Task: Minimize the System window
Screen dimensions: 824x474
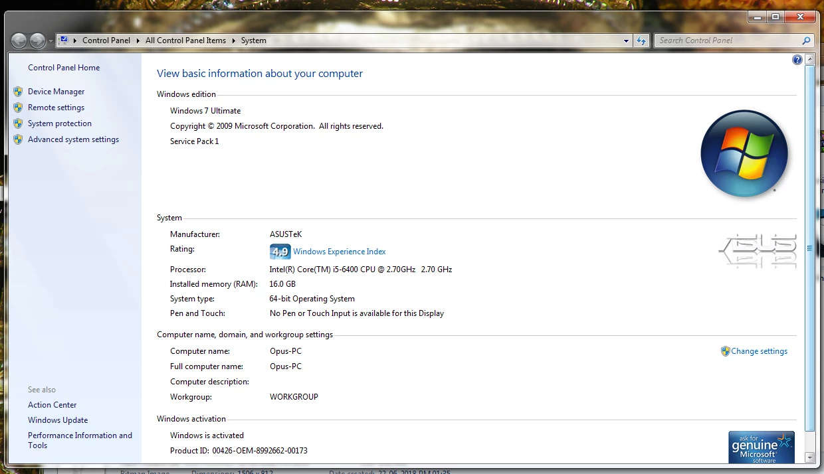Action: 757,17
